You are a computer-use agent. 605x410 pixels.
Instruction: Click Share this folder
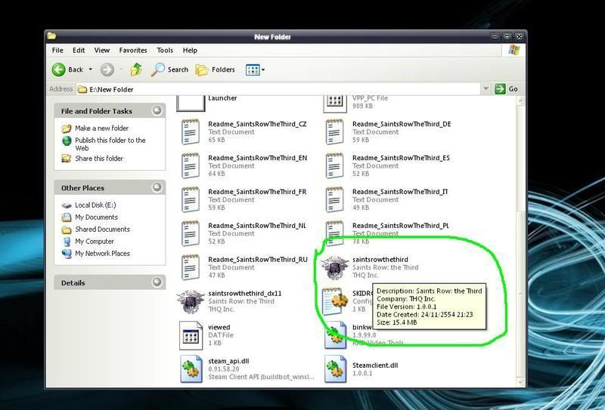point(99,159)
